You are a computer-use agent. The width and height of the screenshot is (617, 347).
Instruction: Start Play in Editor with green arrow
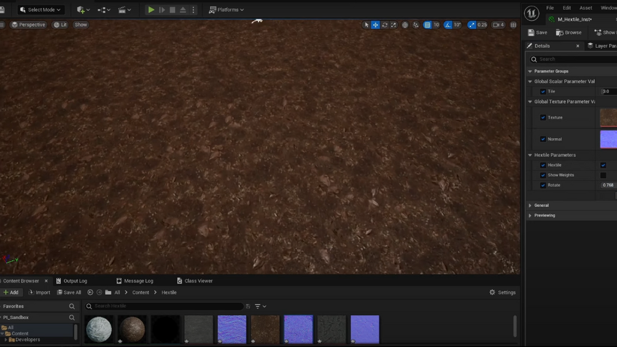[x=151, y=10]
